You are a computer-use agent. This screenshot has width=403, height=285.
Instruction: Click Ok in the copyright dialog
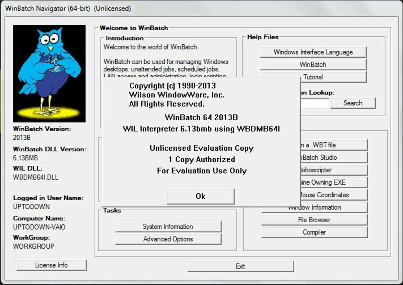click(x=201, y=196)
